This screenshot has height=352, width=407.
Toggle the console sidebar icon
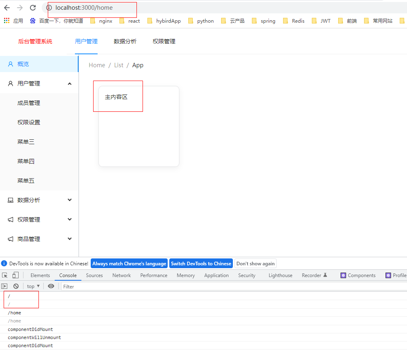click(4, 286)
